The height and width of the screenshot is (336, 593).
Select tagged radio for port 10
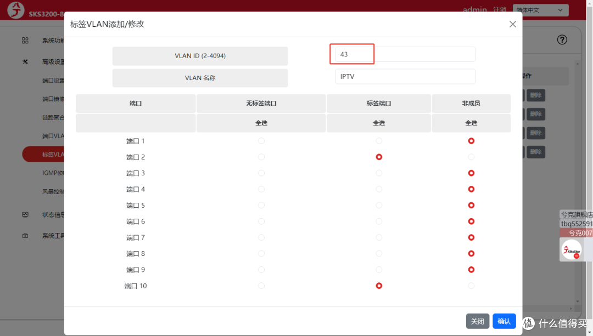click(x=379, y=286)
